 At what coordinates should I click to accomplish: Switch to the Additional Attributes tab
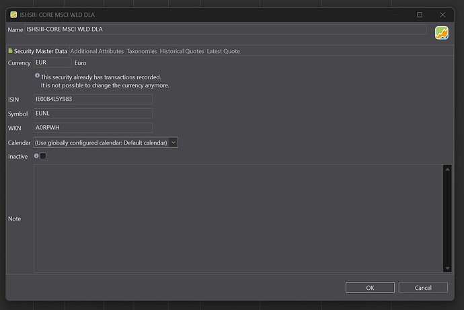click(97, 51)
